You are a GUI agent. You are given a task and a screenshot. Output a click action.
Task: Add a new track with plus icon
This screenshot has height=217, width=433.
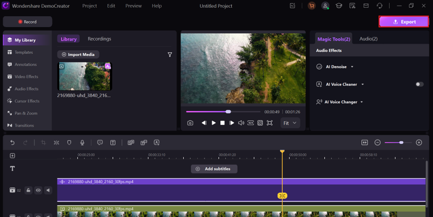click(12, 156)
